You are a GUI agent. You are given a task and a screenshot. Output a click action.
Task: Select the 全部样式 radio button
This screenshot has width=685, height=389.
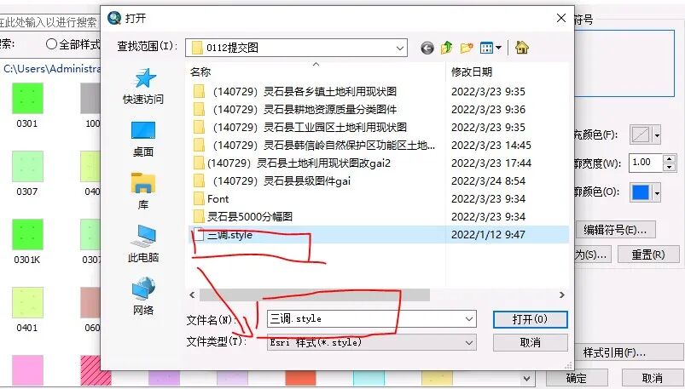pyautogui.click(x=51, y=44)
